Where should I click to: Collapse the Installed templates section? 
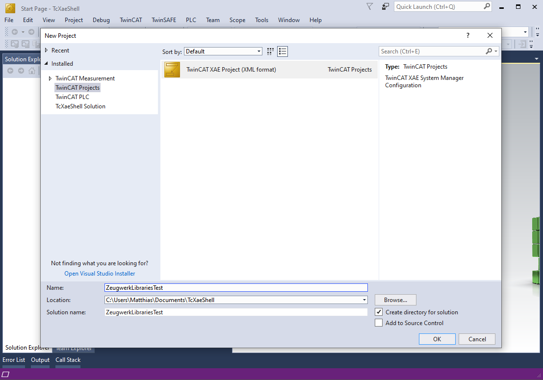click(x=46, y=63)
